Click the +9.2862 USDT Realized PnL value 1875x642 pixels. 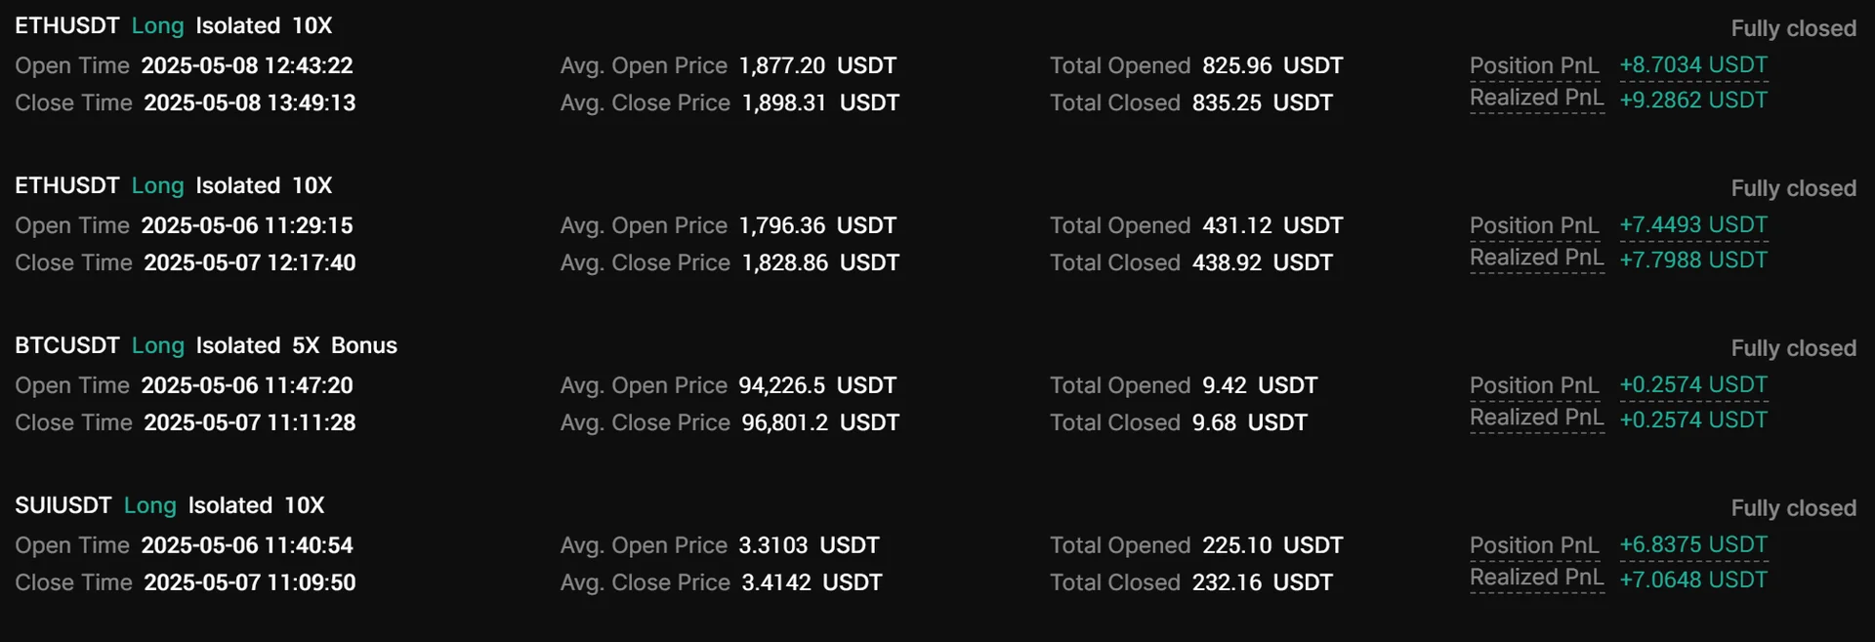coord(1693,100)
